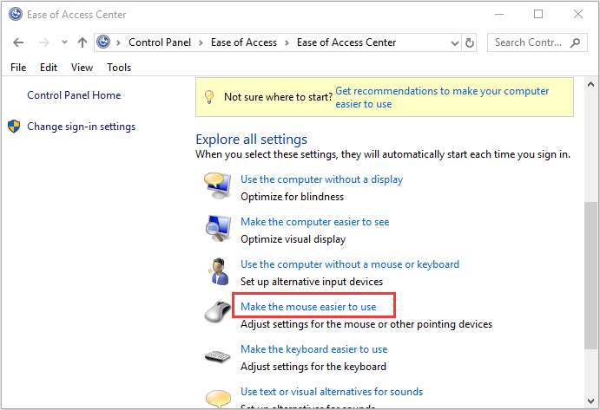The image size is (600, 410).
Task: Click the monitor icon for computer without display
Action: coord(216,186)
